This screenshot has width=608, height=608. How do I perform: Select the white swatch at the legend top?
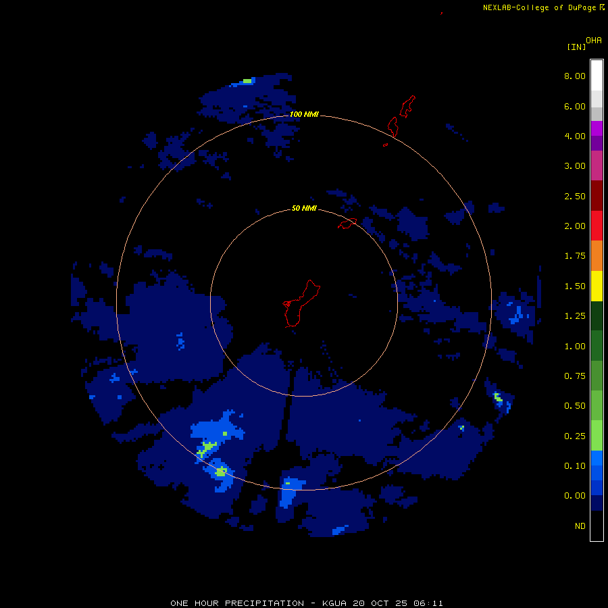coord(597,76)
